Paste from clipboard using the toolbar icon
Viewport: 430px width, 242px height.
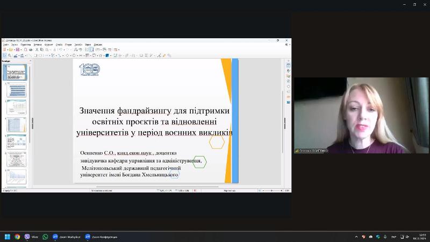pos(47,49)
